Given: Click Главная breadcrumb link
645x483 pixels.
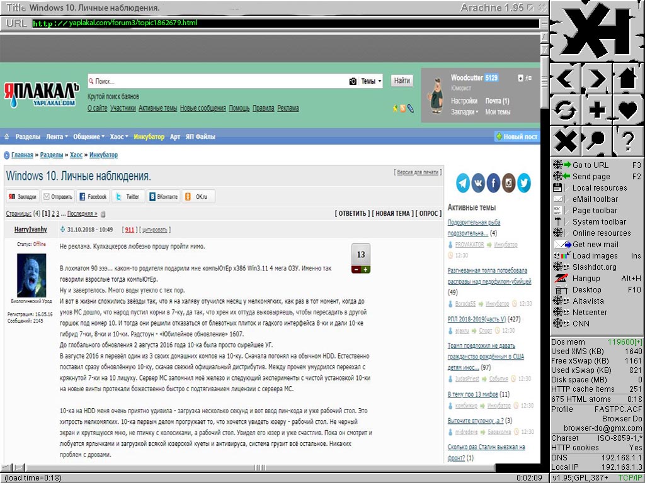Looking at the screenshot, I should pos(22,155).
